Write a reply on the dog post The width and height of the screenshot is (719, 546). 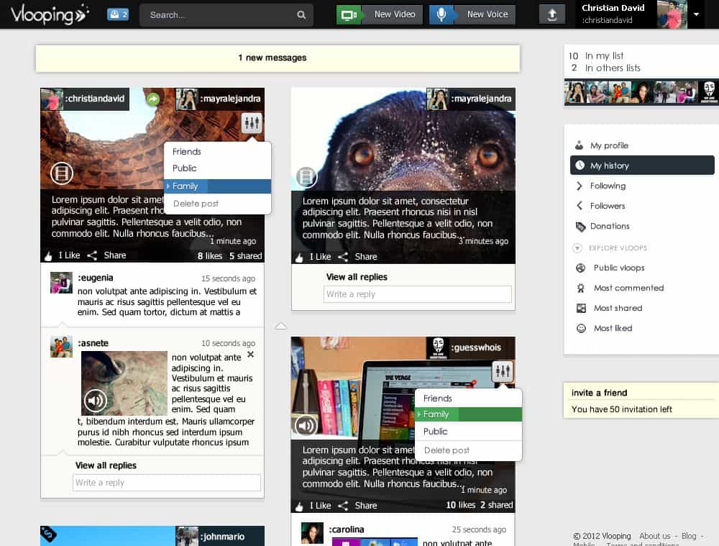(417, 294)
